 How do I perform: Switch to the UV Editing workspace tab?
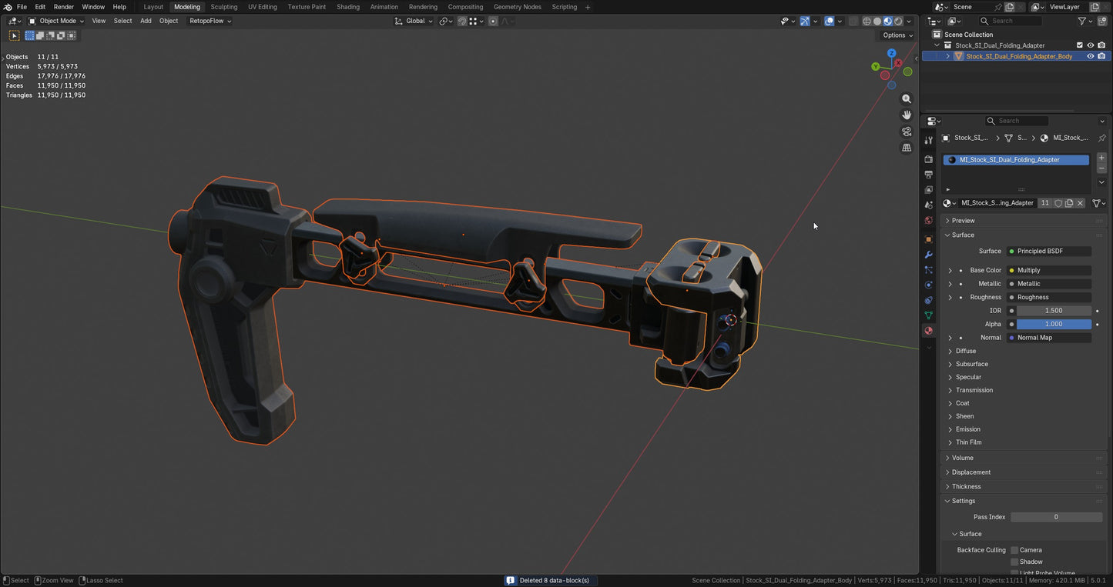(262, 7)
